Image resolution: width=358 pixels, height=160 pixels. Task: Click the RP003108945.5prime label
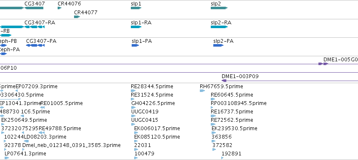[239, 103]
